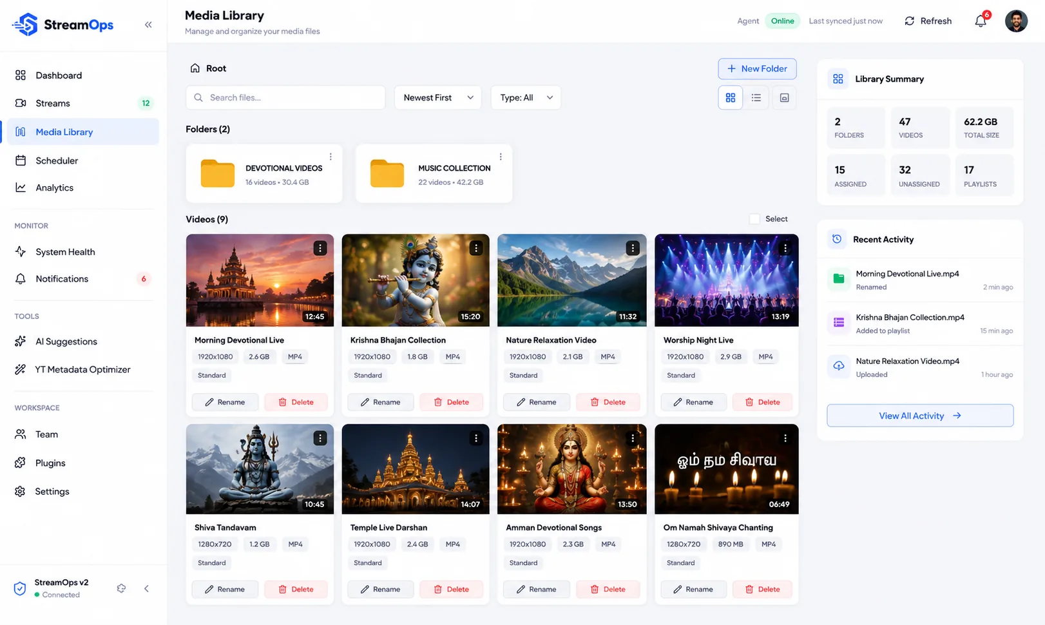Screen dimensions: 1045x625
Task: Open the user profile avatar
Action: 1016,21
